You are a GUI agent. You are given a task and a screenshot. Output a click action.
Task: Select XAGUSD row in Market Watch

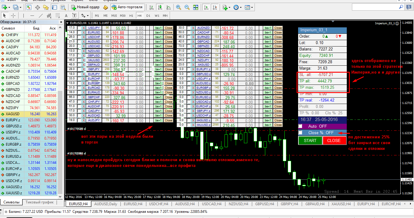29,114
